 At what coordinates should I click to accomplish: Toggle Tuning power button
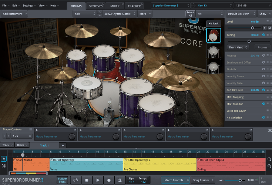tap(263, 35)
